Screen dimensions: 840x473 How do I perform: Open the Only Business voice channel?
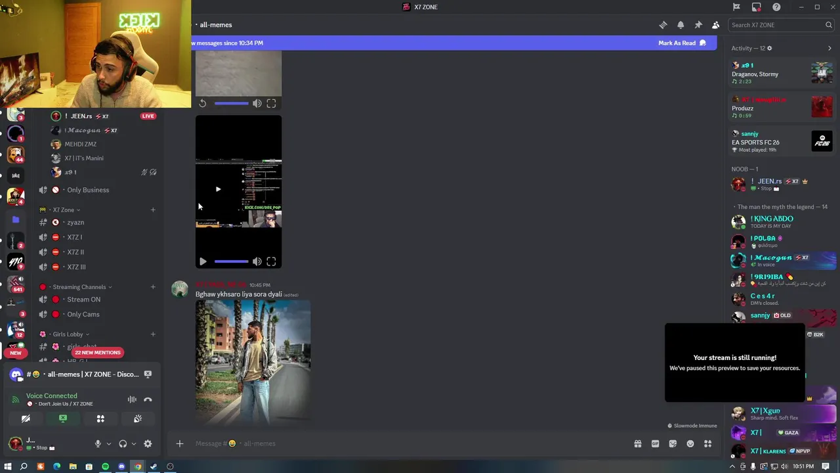[96, 190]
